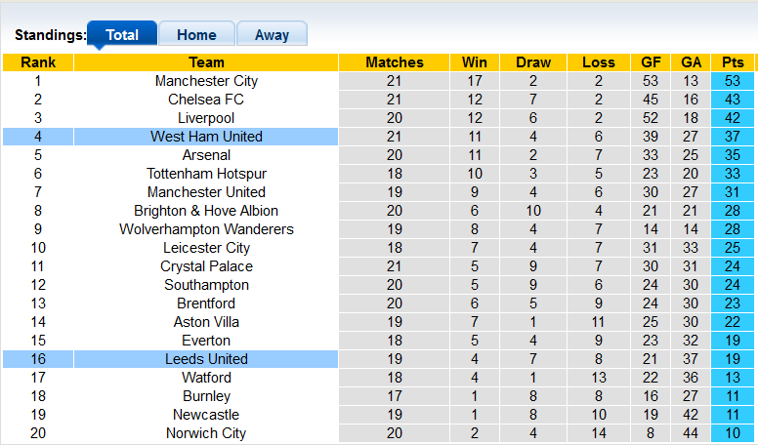
Task: Open the Chelsea FC team page
Action: [x=206, y=100]
